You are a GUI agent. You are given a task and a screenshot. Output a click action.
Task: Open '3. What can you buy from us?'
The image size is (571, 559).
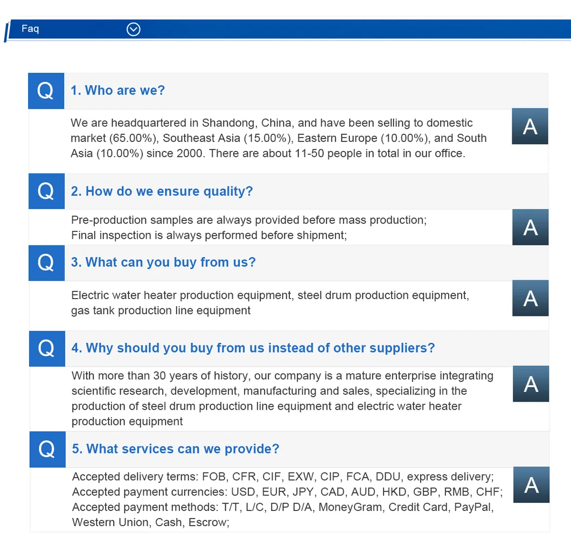tap(163, 263)
